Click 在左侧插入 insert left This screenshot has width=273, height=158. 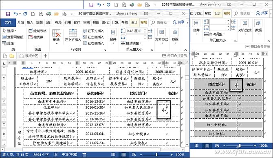point(93,37)
